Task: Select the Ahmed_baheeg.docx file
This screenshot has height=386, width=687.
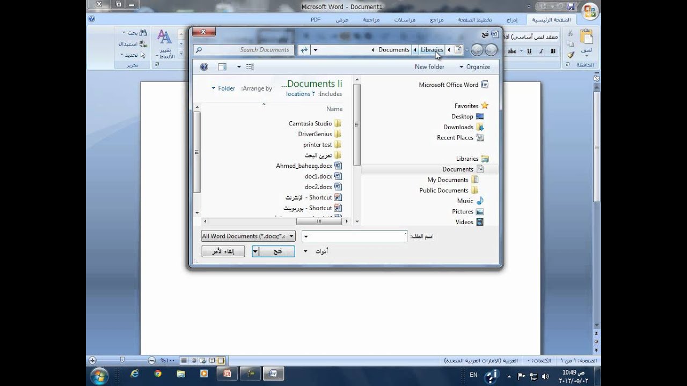Action: tap(309, 166)
